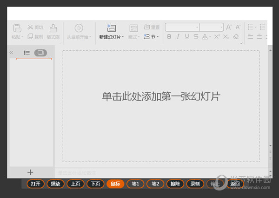Open the bullets dropdown arrow

pyautogui.click(x=255, y=27)
